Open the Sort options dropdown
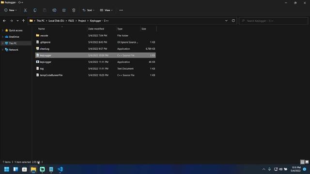Image resolution: width=310 pixels, height=174 pixels. coord(88,10)
